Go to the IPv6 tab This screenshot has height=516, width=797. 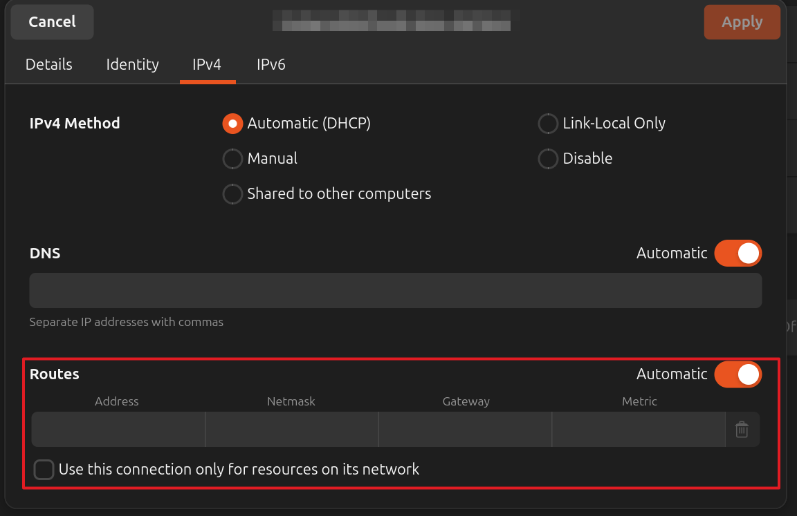coord(271,65)
